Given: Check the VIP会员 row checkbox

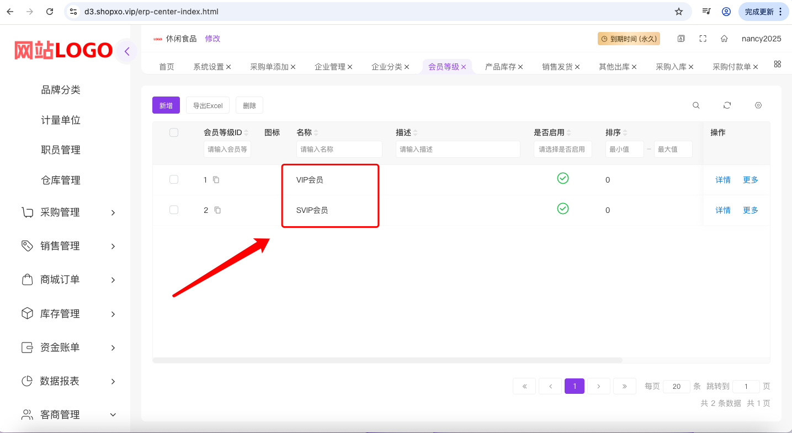Looking at the screenshot, I should click(x=174, y=179).
